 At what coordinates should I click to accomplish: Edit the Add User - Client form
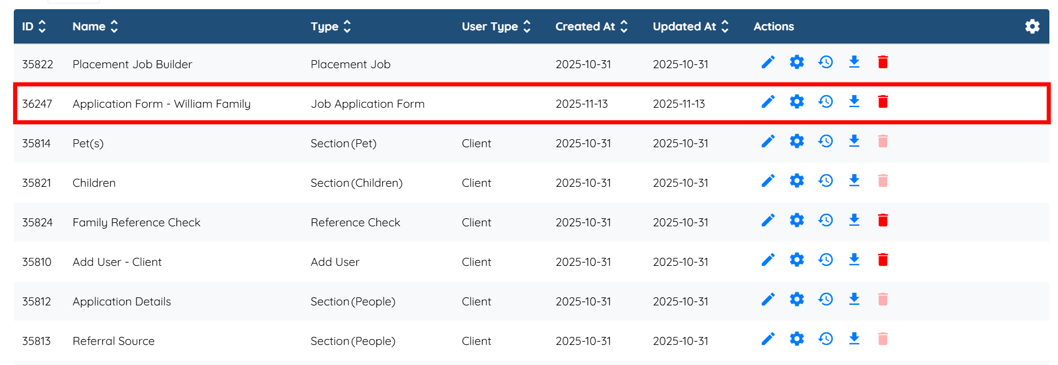[768, 260]
